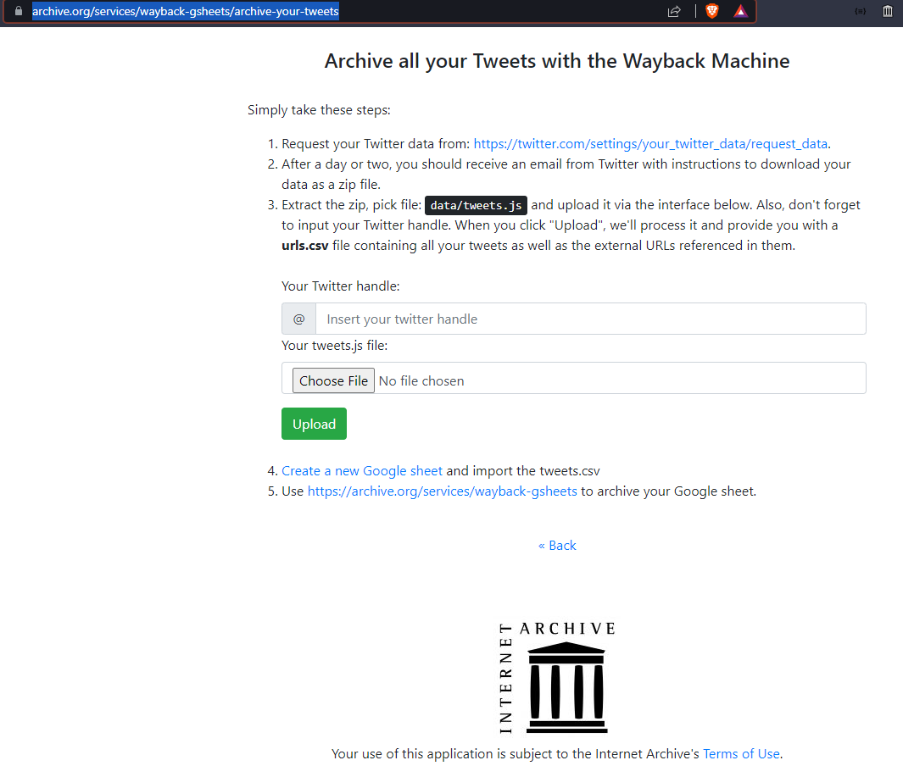
Task: Click the share page icon
Action: (x=674, y=12)
